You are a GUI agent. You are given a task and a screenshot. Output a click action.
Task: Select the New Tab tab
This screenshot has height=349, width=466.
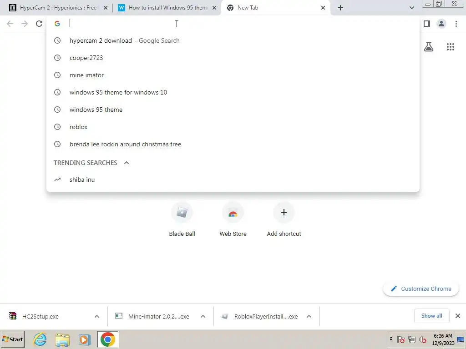point(275,8)
